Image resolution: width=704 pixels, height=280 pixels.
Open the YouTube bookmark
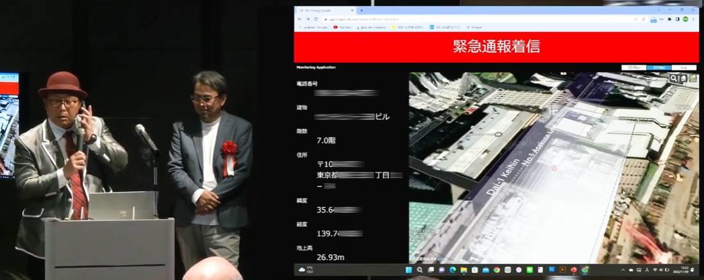[x=342, y=27]
